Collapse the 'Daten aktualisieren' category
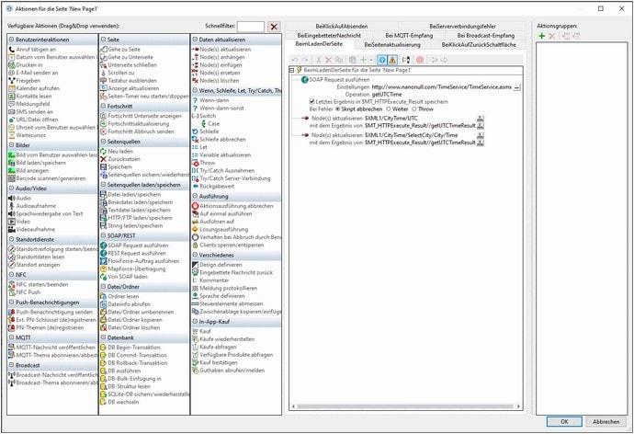This screenshot has height=434, width=634. pos(195,40)
